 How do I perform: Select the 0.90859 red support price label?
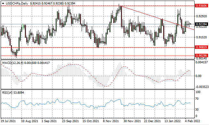click(201, 47)
